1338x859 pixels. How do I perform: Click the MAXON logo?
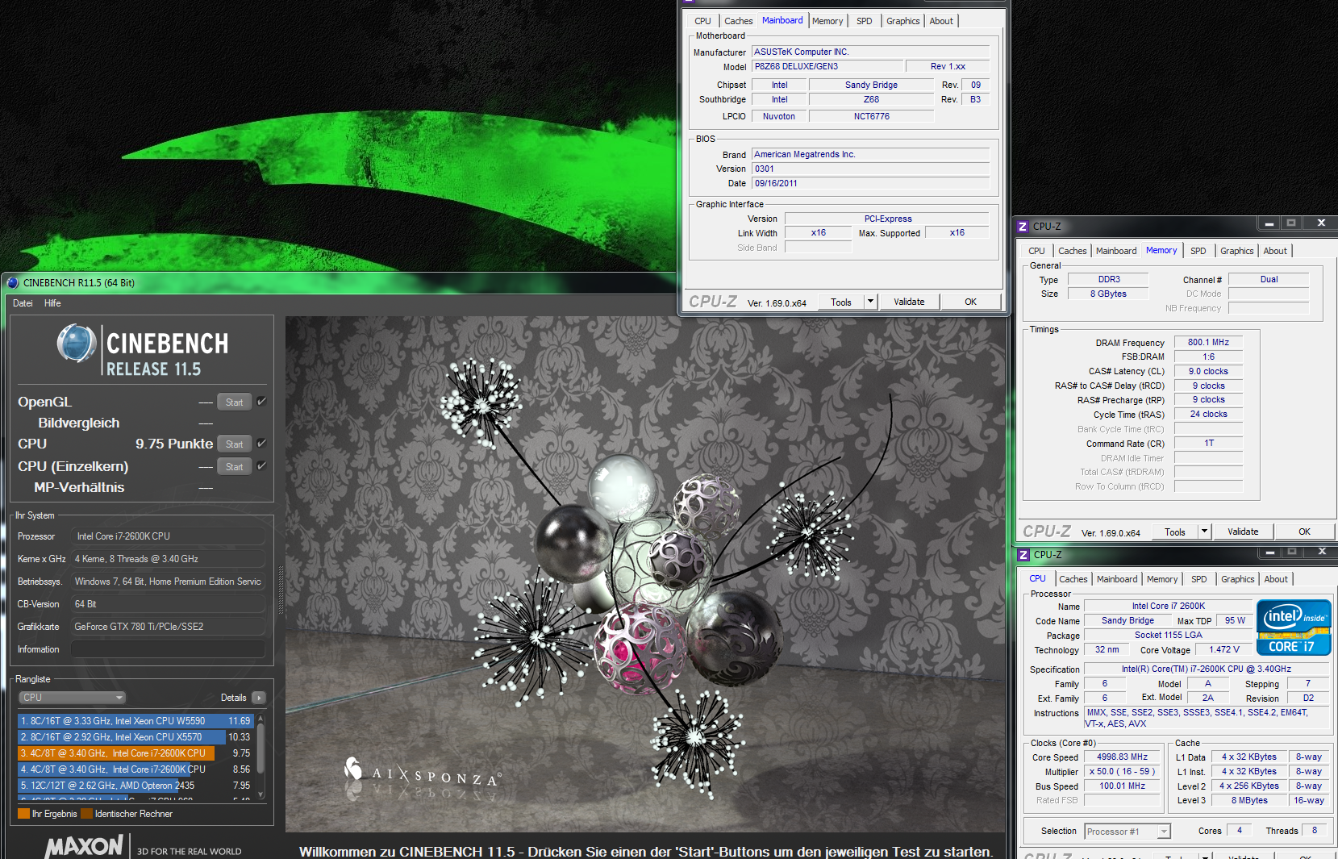pos(84,846)
